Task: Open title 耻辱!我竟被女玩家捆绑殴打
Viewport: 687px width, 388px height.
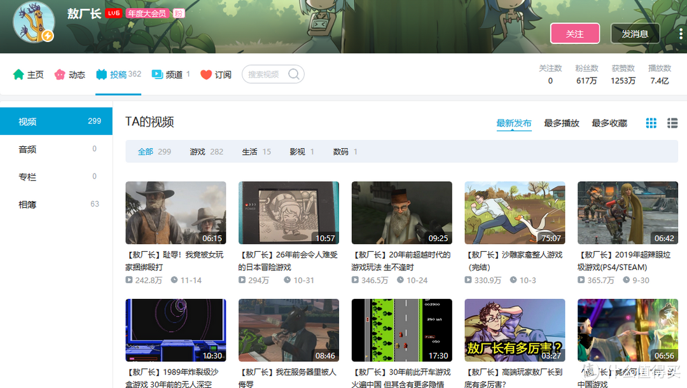Action: click(x=175, y=261)
